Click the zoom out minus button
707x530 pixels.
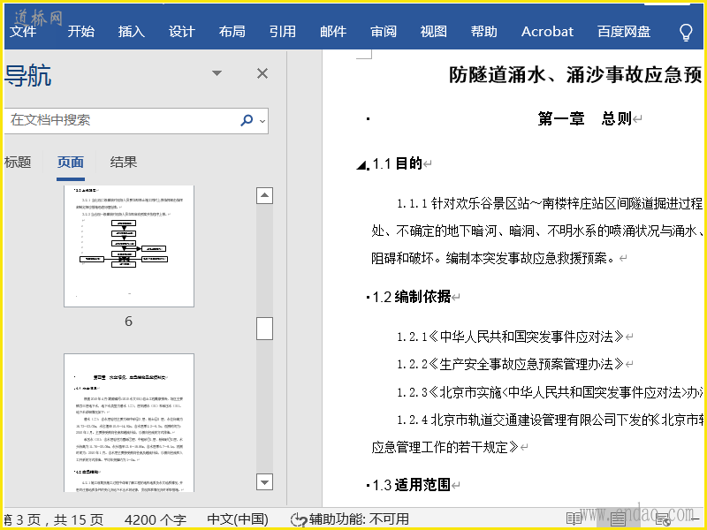point(696,519)
